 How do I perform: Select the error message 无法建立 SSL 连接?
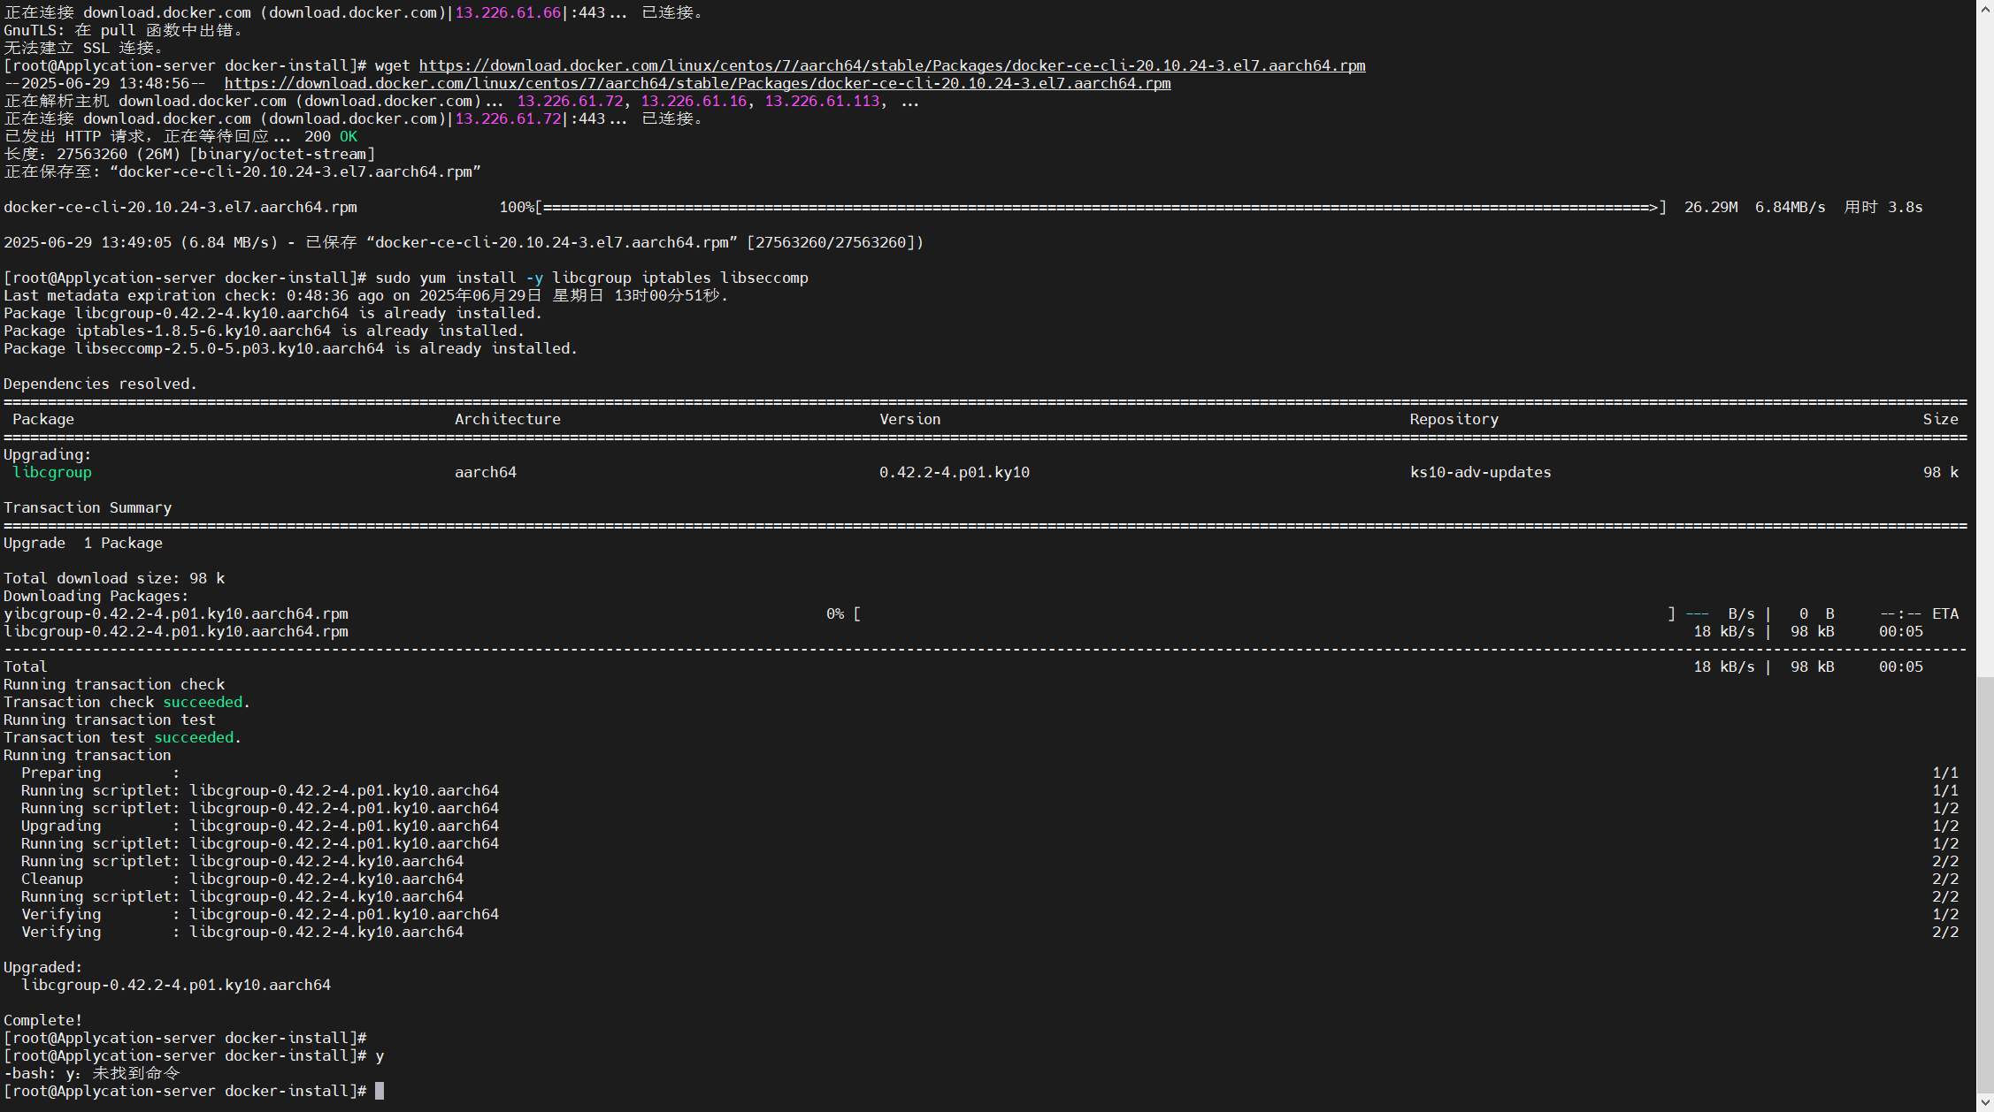click(82, 48)
